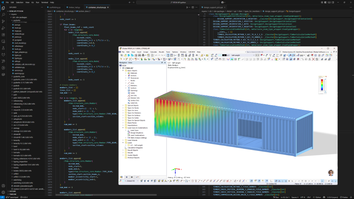The width and height of the screenshot is (354, 199).
Task: Click the red X delete results icon in RFEM
Action: click(313, 59)
